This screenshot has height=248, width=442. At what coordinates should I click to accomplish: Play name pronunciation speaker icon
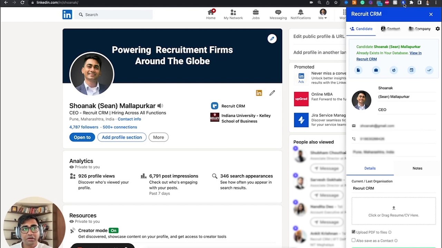point(160,106)
